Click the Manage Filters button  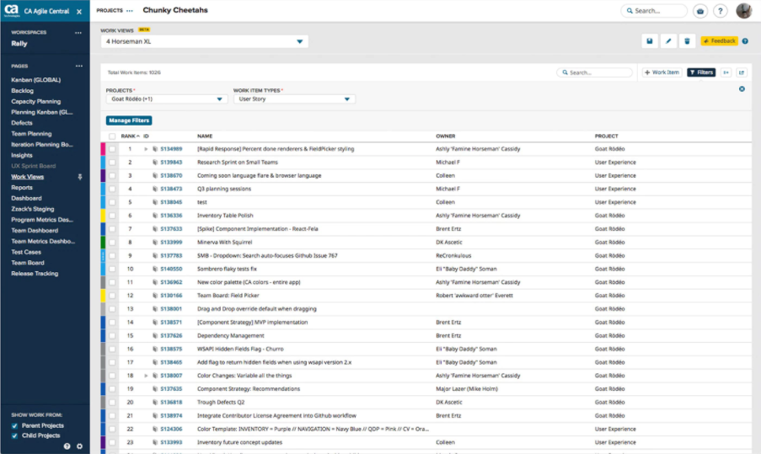pyautogui.click(x=129, y=120)
